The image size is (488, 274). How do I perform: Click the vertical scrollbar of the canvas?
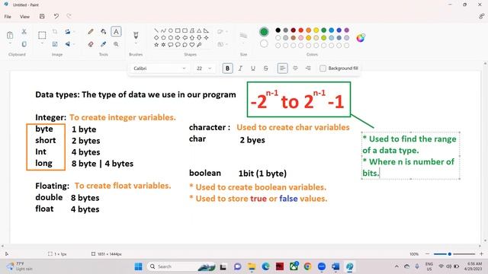pyautogui.click(x=485, y=152)
